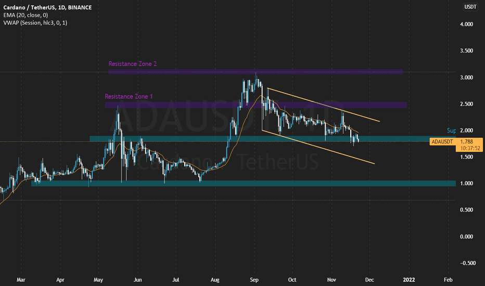Click the Dec date on time axis

[369, 280]
